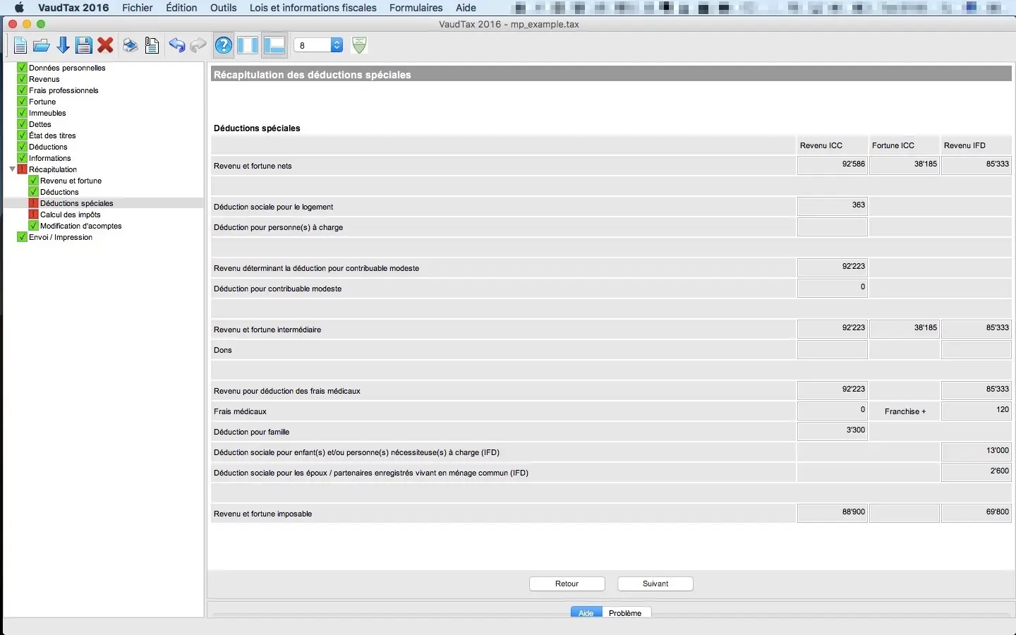Viewport: 1016px width, 635px height.
Task: Select Immeubles in the navigation tree
Action: pyautogui.click(x=47, y=113)
